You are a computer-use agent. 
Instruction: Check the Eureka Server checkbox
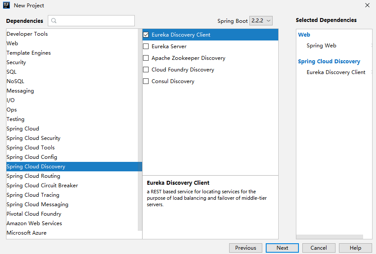(x=146, y=46)
